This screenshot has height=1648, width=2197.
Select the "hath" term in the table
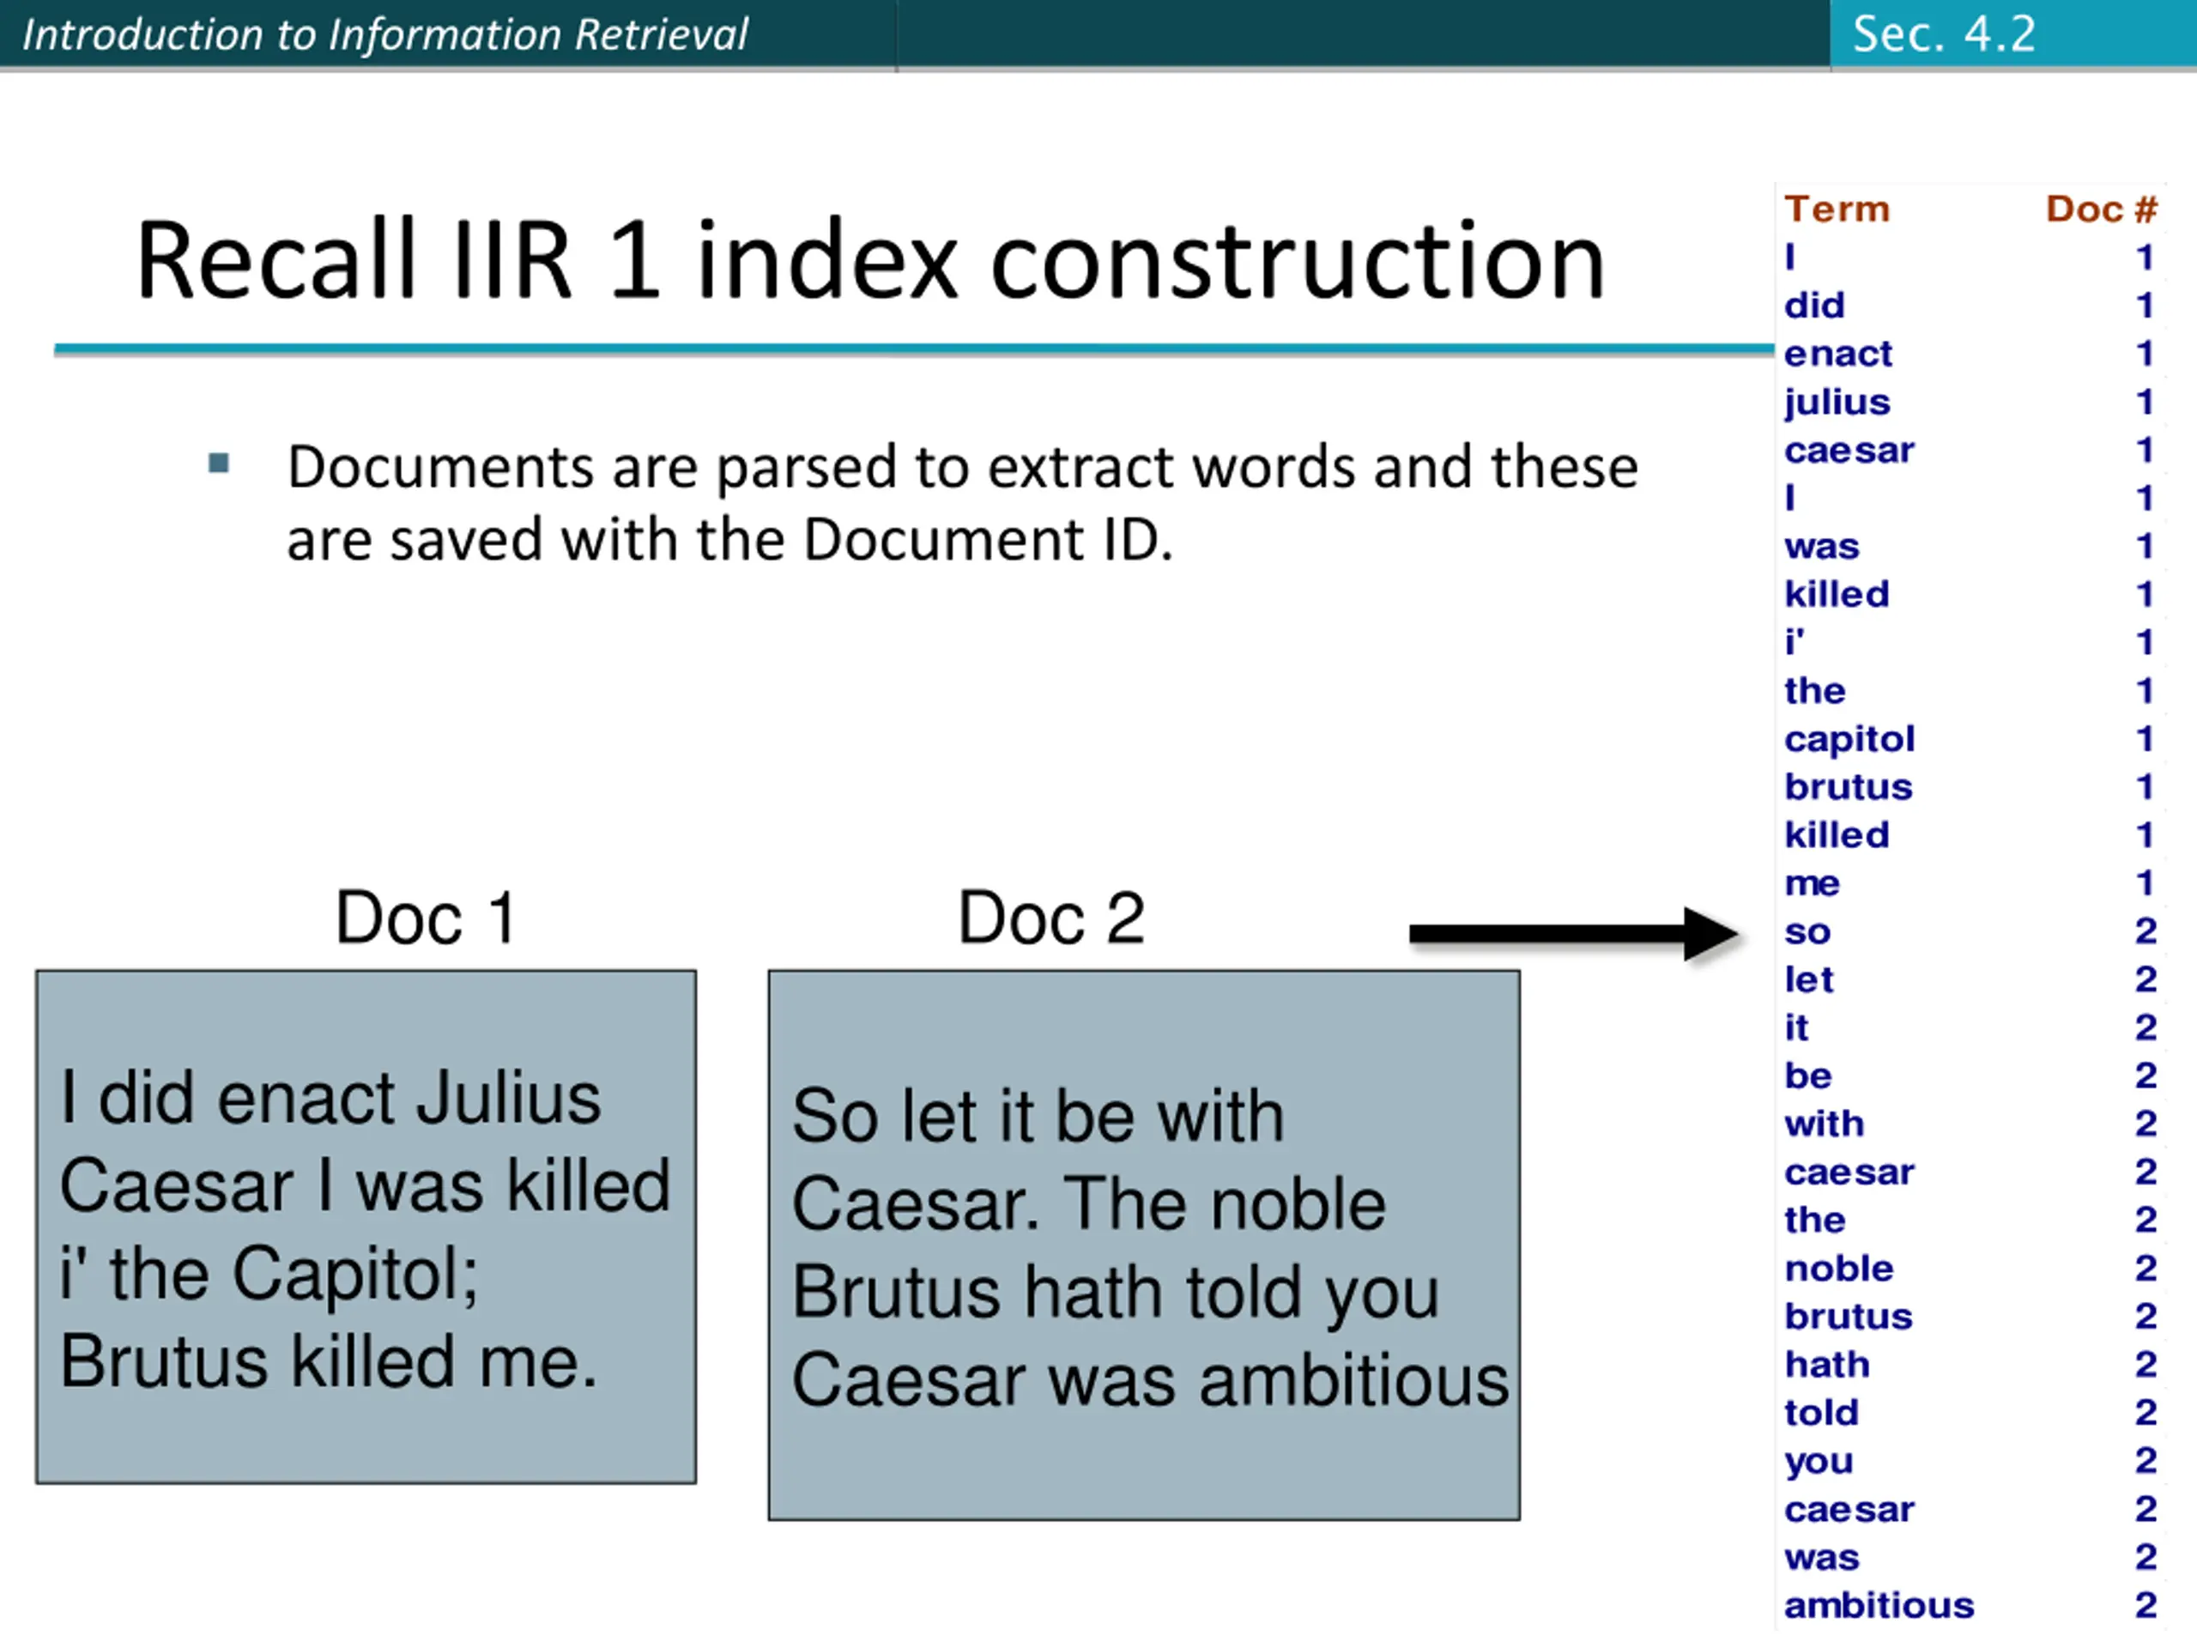point(1826,1365)
